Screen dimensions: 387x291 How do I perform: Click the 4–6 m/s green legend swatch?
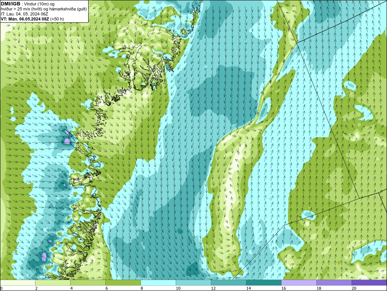(x=88, y=282)
